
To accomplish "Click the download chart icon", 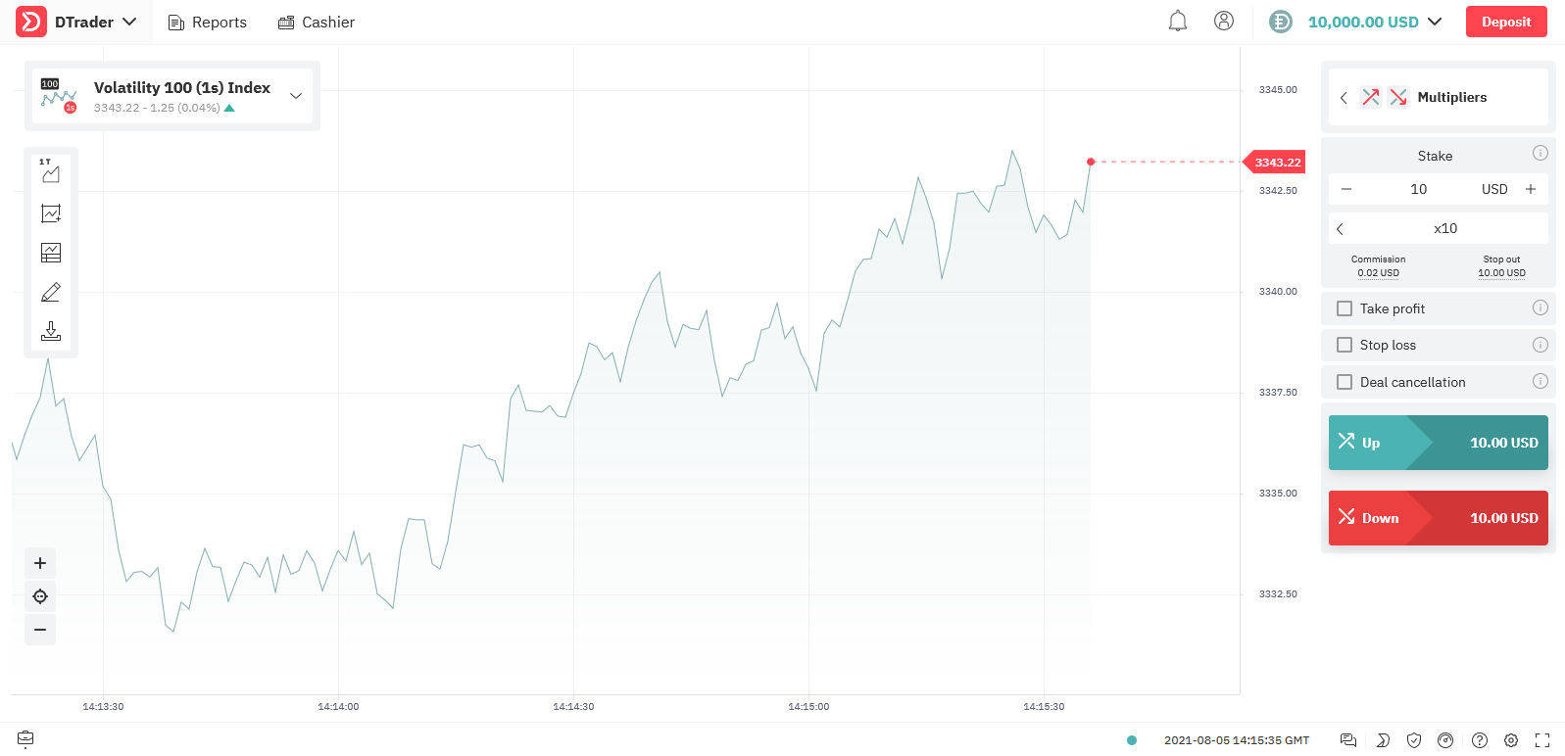I will coord(51,331).
